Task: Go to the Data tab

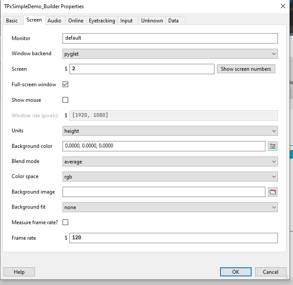Action: (x=173, y=21)
